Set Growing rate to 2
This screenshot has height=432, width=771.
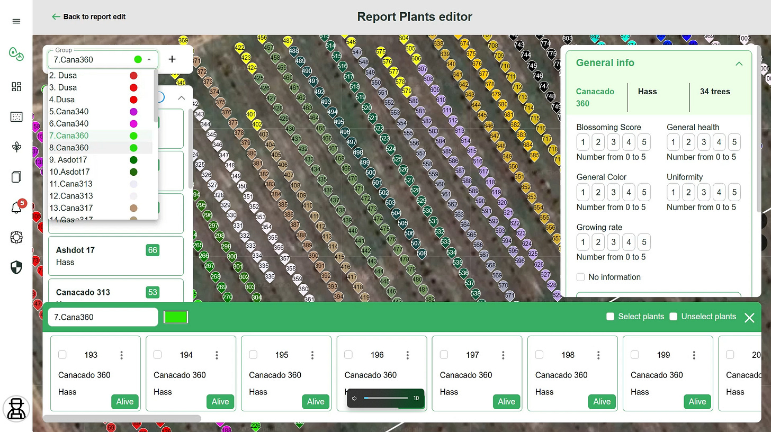(x=598, y=242)
